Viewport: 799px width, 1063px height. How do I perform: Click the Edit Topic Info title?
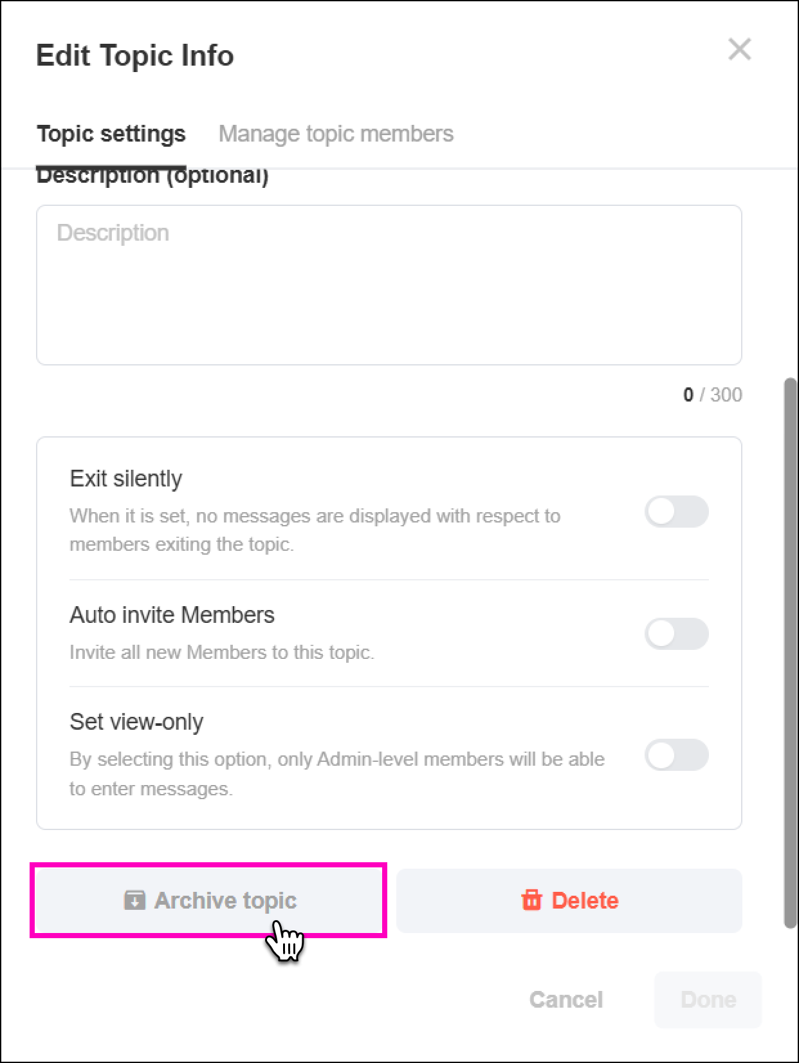coord(135,55)
